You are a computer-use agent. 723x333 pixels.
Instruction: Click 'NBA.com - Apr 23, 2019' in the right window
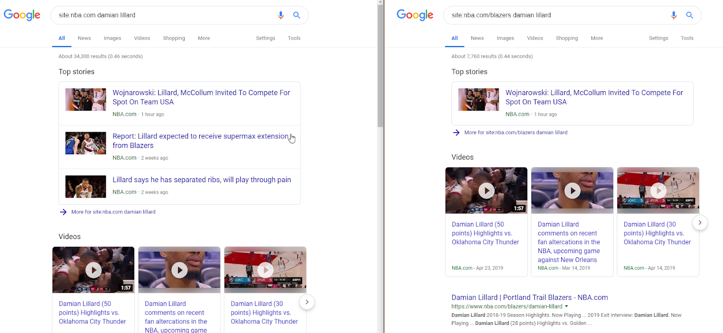(x=478, y=268)
